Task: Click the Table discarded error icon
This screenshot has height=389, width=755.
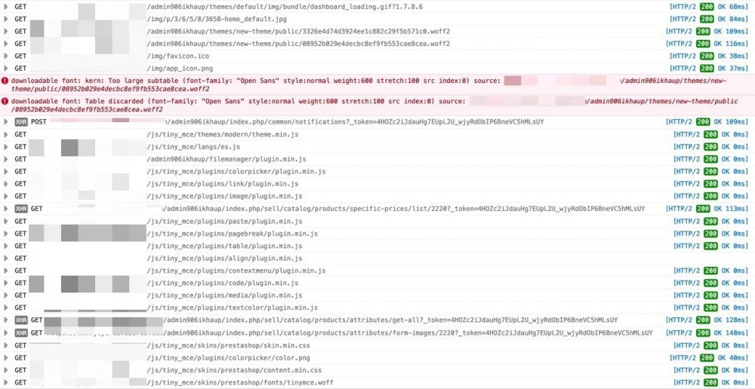Action: tap(5, 102)
